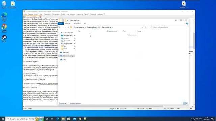Expand the DayzModServer breadcrumb chevron
This screenshot has height=121, width=216.
113,27
